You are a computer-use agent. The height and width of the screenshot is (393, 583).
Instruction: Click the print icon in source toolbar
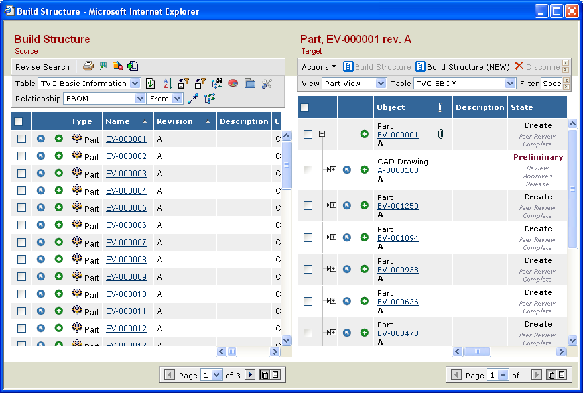(88, 66)
